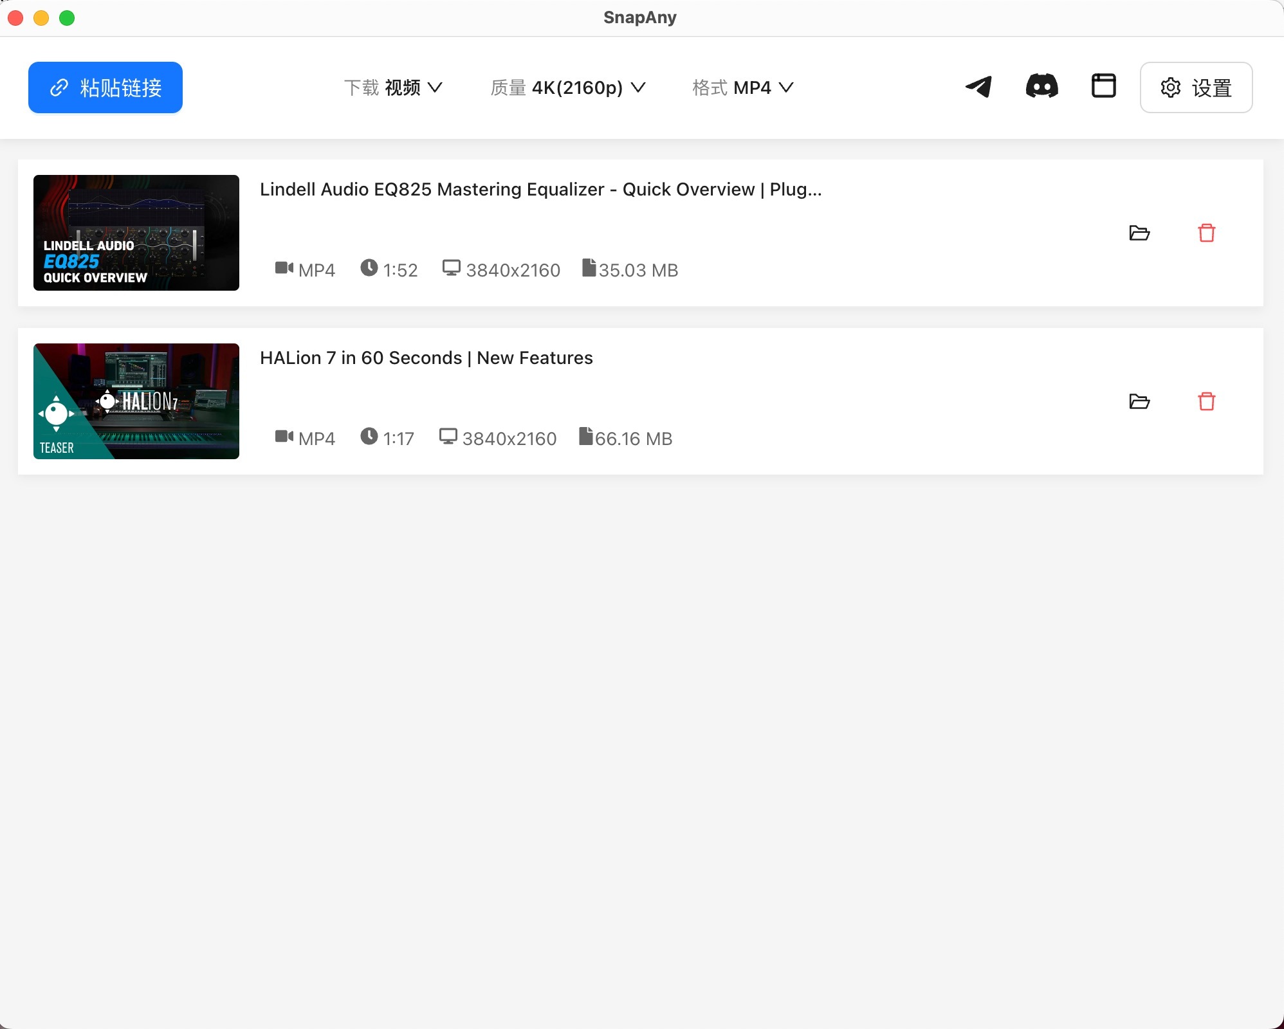Screen dimensions: 1284x1029
Task: Click the HALion 7 teaser thumbnail
Action: (136, 401)
